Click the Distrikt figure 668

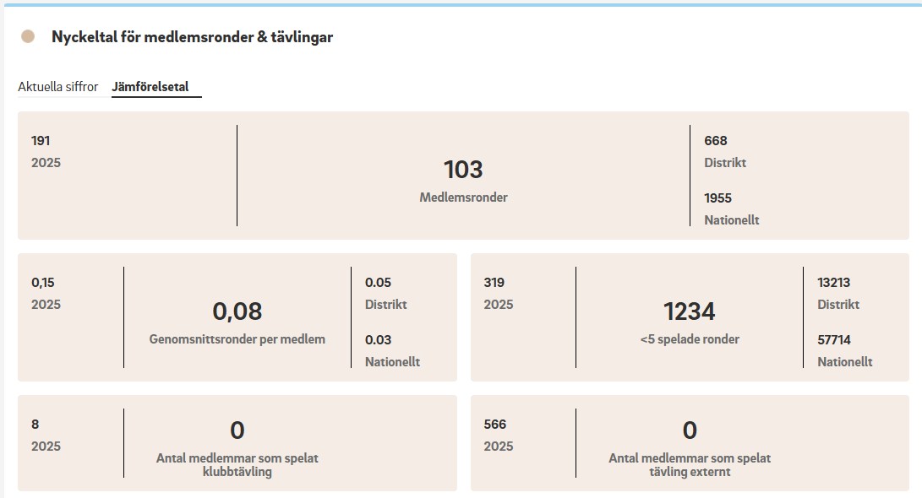(x=715, y=141)
